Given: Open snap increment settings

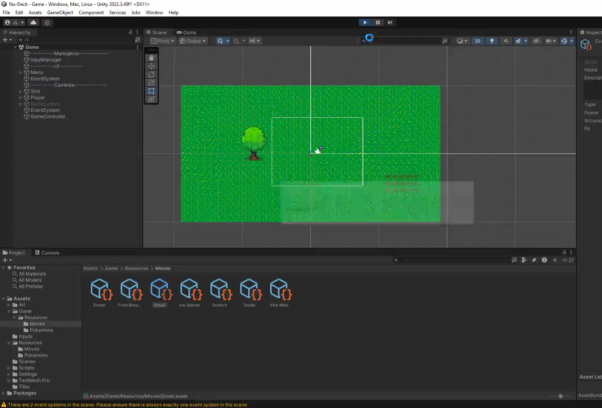Looking at the screenshot, I should point(254,41).
